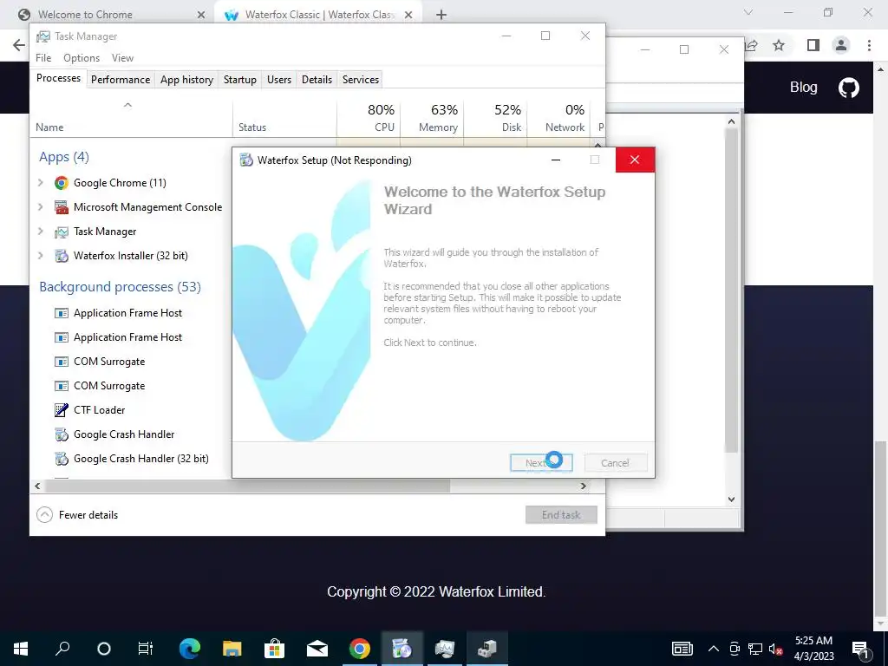The height and width of the screenshot is (666, 888).
Task: Open the Blog link on Waterfox site
Action: [804, 88]
